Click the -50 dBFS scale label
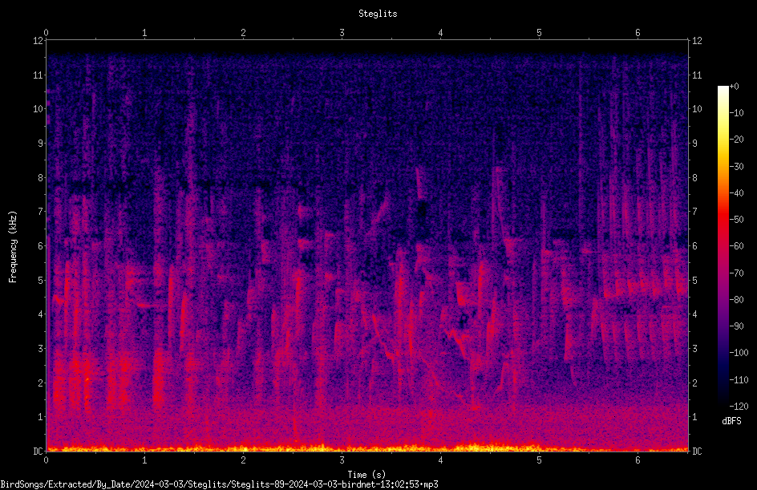Image resolution: width=757 pixels, height=490 pixels. coord(736,219)
